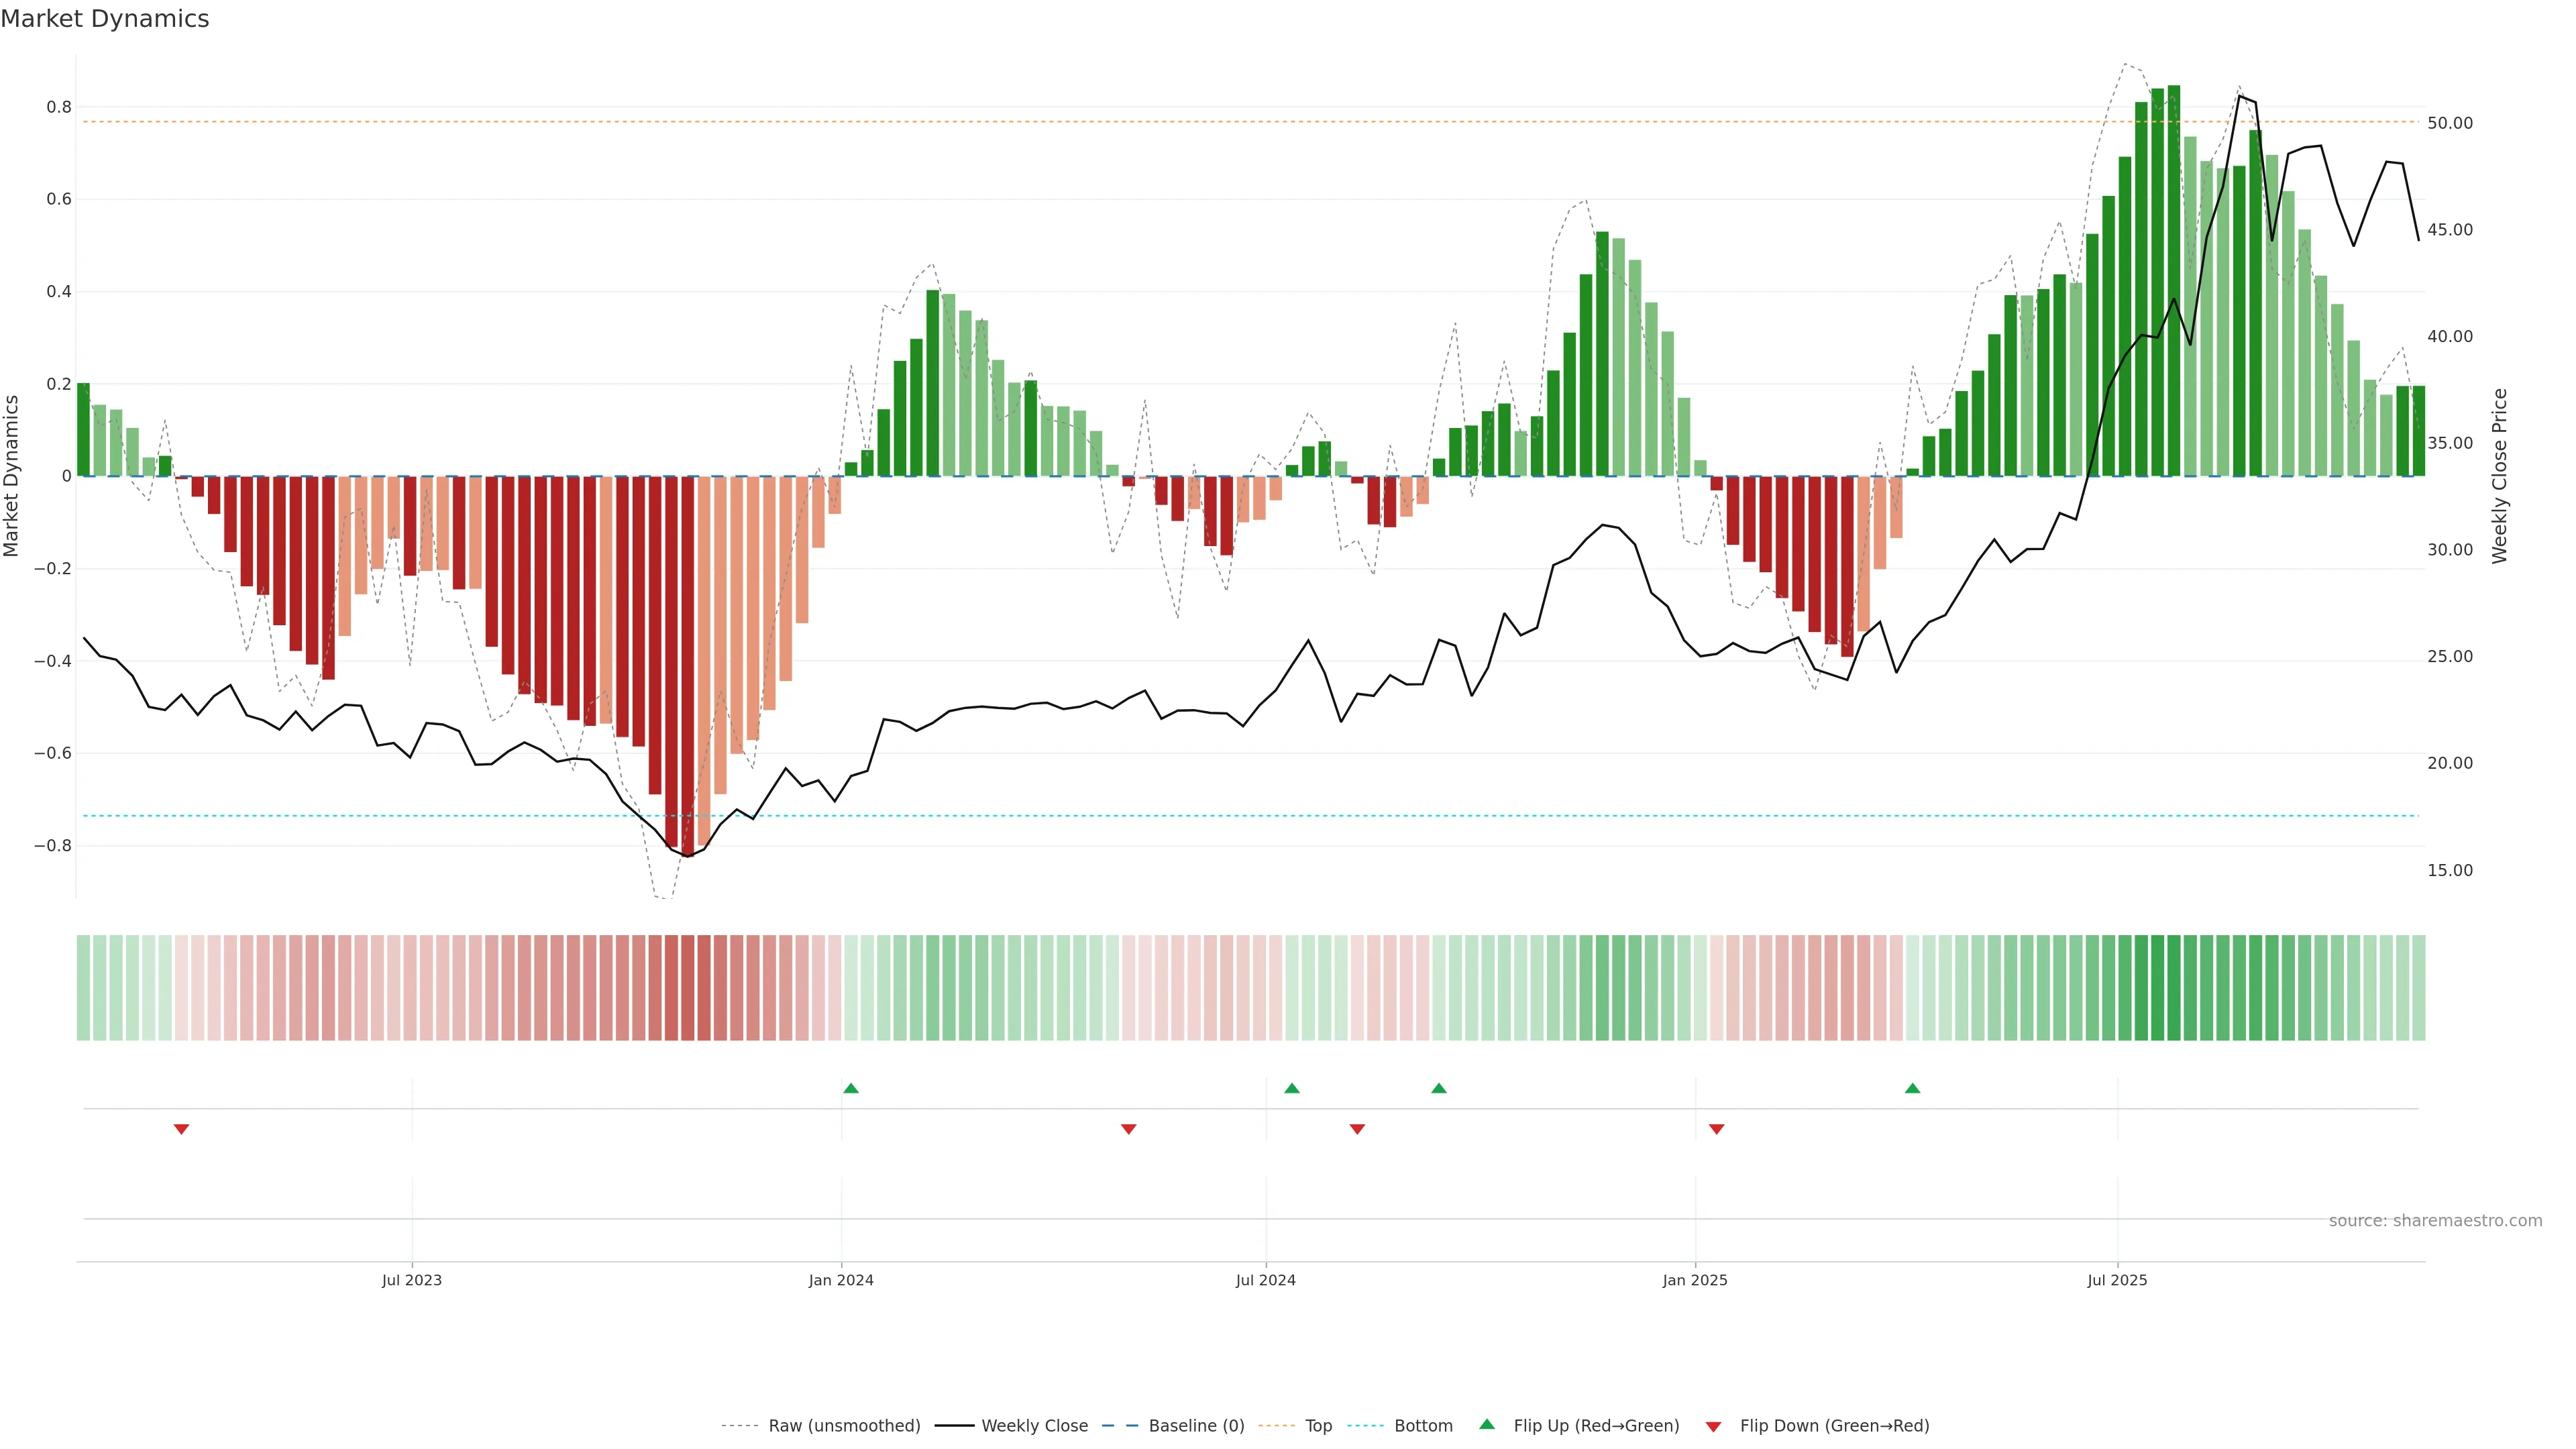
Task: Click the Weekly Close Price axis title
Action: click(x=2499, y=476)
